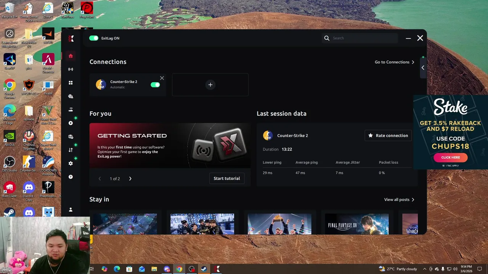Viewport: 488px width, 274px height.
Task: Click Steam icon in taskbar
Action: tap(204, 269)
